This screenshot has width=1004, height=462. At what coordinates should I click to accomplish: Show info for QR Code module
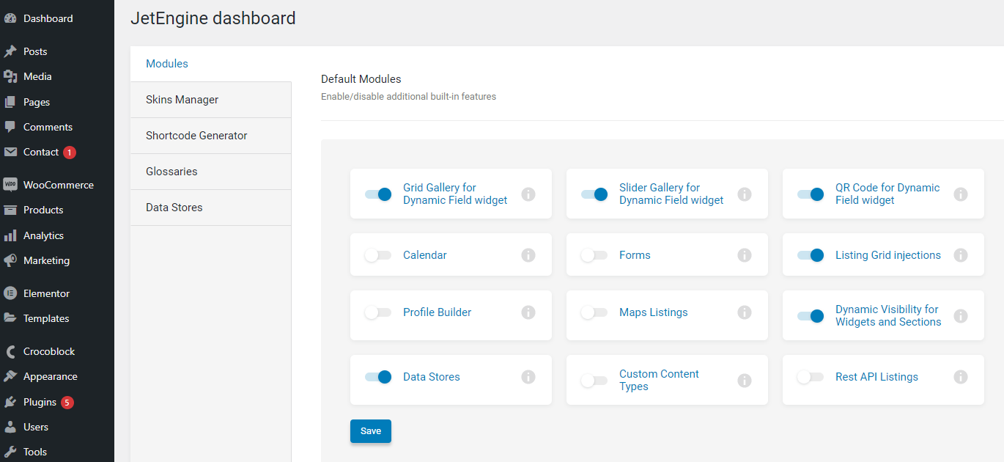(x=961, y=194)
